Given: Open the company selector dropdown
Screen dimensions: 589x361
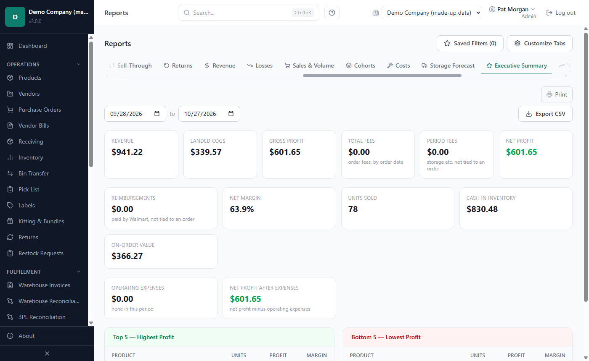Looking at the screenshot, I should pos(432,13).
